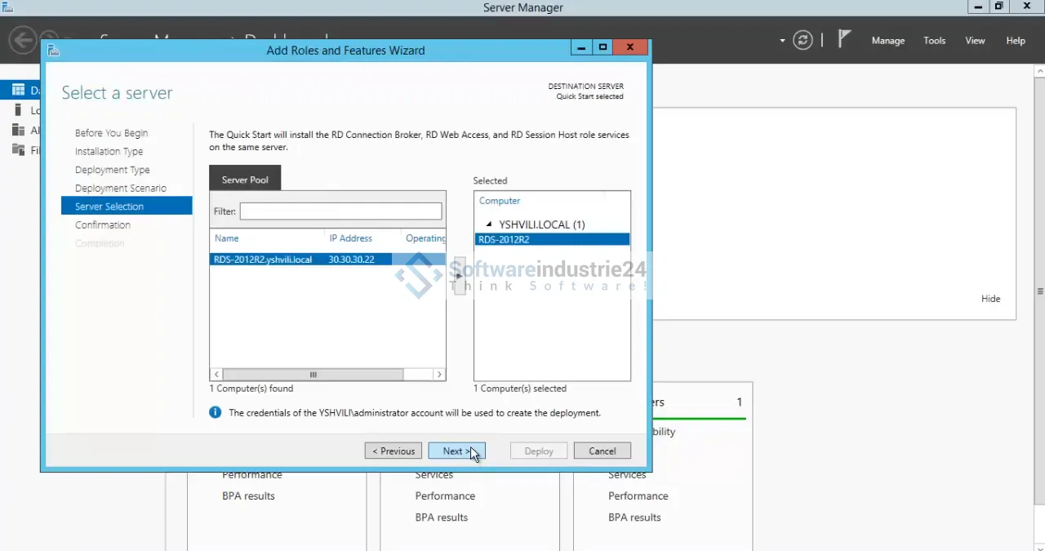Click the File Services icon in the sidebar
This screenshot has width=1045, height=551.
point(18,149)
